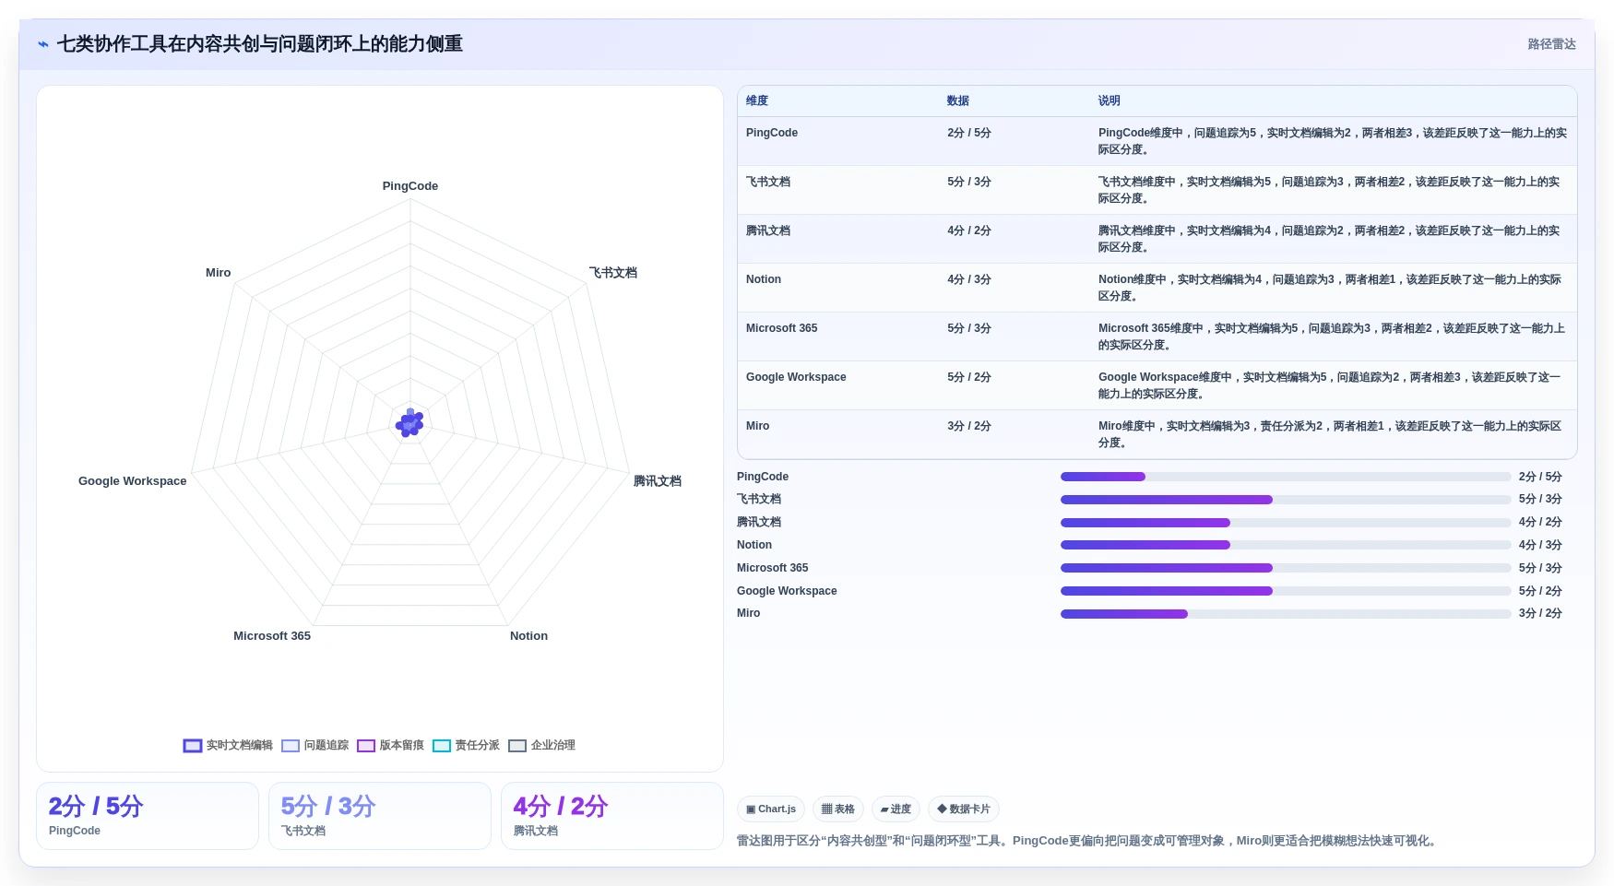
Task: Click the 飞书文档 progress bar
Action: click(1286, 500)
